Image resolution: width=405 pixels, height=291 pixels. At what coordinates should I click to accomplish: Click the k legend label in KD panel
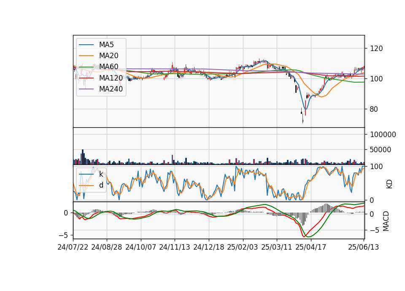[101, 174]
